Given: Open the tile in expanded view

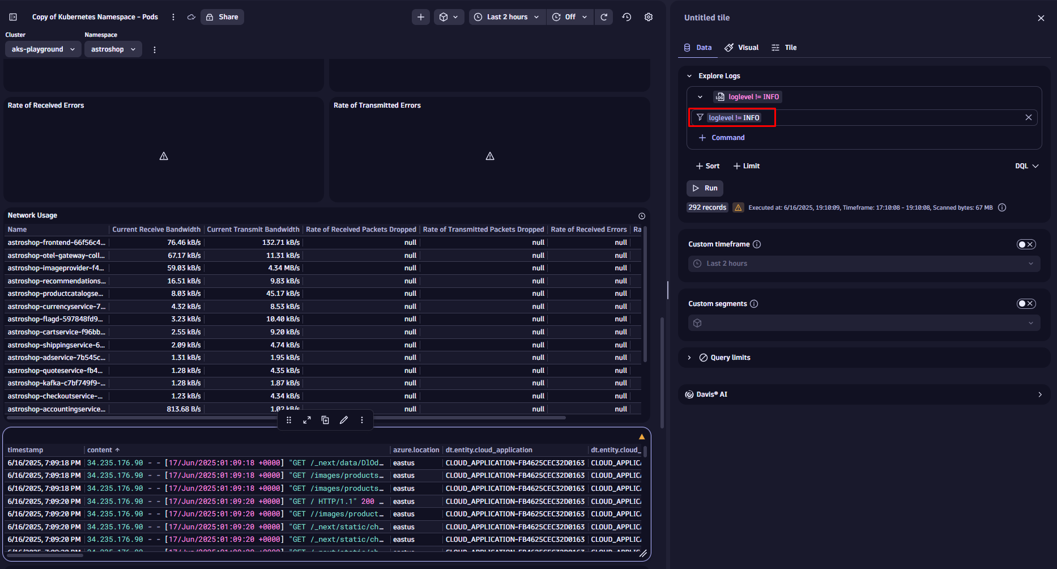Looking at the screenshot, I should tap(306, 420).
